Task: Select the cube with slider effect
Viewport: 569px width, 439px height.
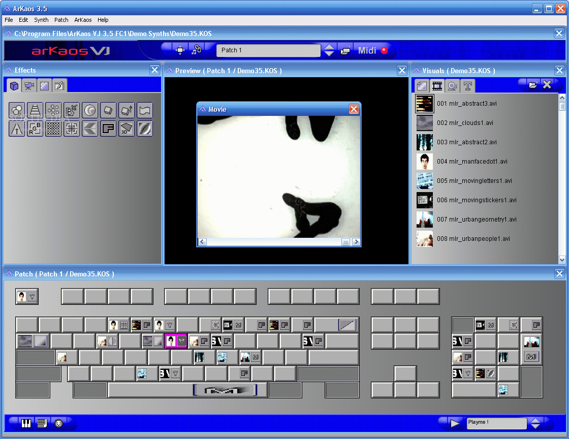Action: [127, 110]
